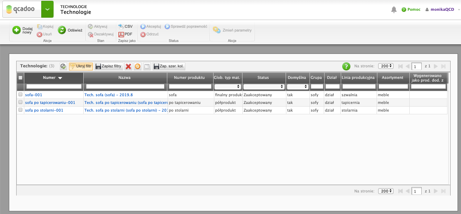Screen dimensions: 461x214
Task: Save filters with Zapisz filtry
Action: [x=108, y=66]
